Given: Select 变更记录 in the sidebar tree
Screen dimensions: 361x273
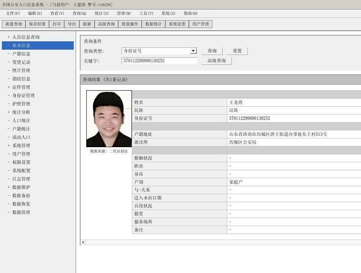Looking at the screenshot, I should point(21,62).
